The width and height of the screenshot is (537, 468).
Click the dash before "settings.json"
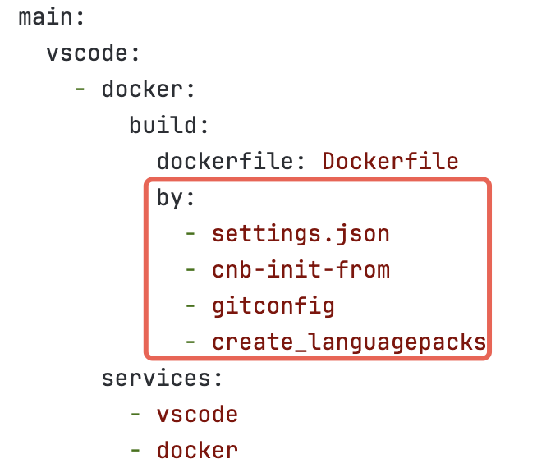coord(190,234)
